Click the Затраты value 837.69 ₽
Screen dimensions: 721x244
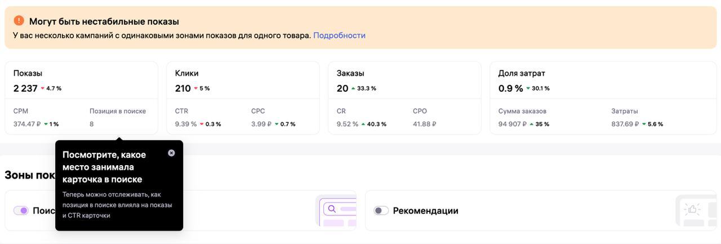[625, 124]
